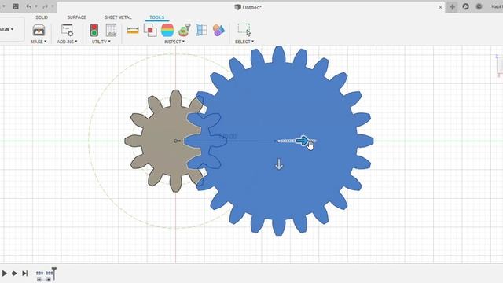Click the traffic light utility icon

point(94,30)
